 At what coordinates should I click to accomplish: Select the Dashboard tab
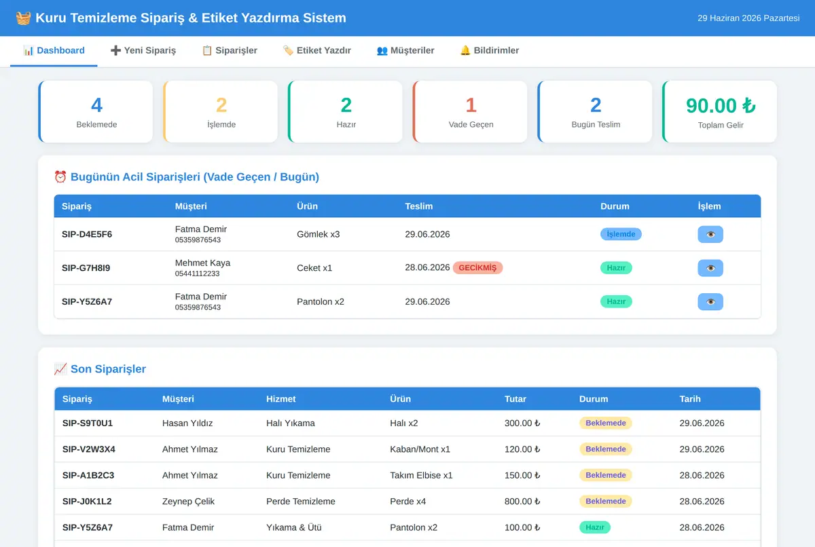54,50
